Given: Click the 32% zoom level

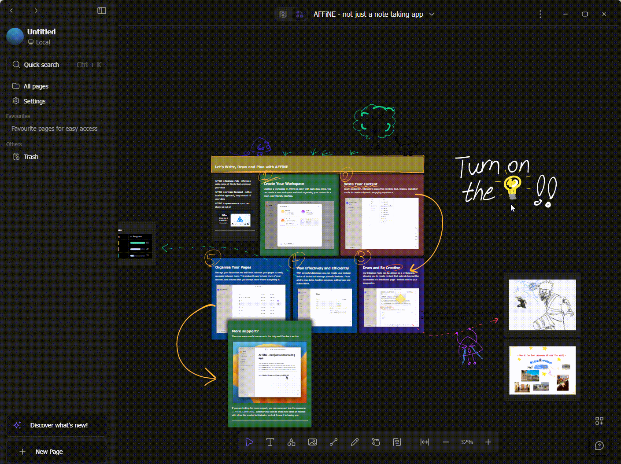Looking at the screenshot, I should tap(467, 442).
